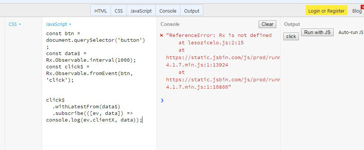Click the 'click' button in Output

point(291,37)
